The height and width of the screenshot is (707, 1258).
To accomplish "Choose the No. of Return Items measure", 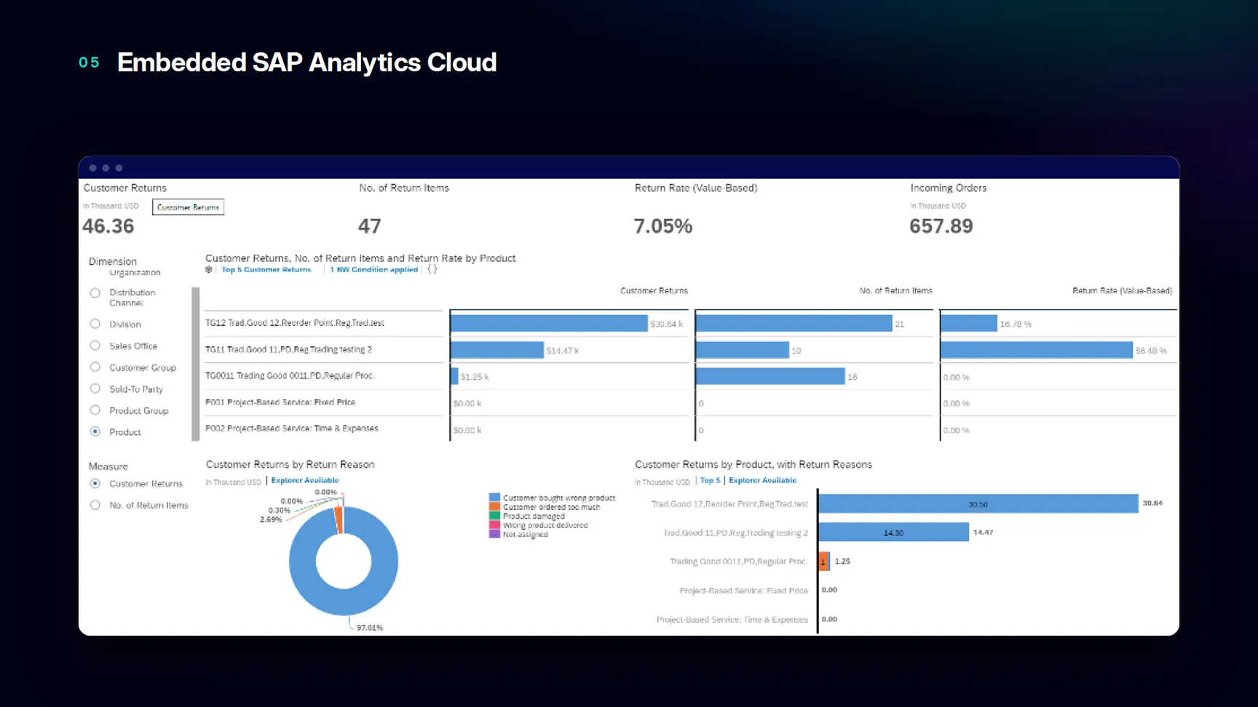I will (x=95, y=505).
